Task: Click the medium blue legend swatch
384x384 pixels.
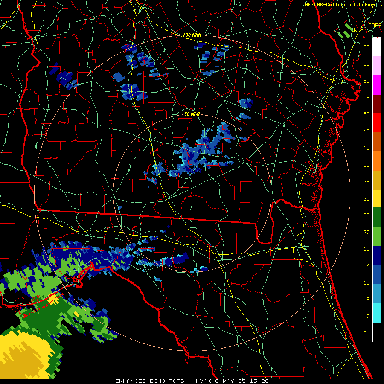Action: pyautogui.click(x=377, y=274)
